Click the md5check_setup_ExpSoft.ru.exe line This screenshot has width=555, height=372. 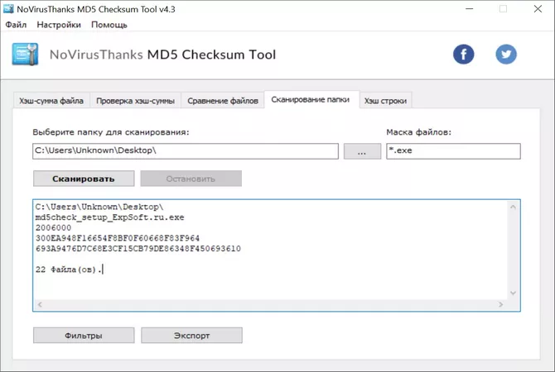(x=109, y=217)
